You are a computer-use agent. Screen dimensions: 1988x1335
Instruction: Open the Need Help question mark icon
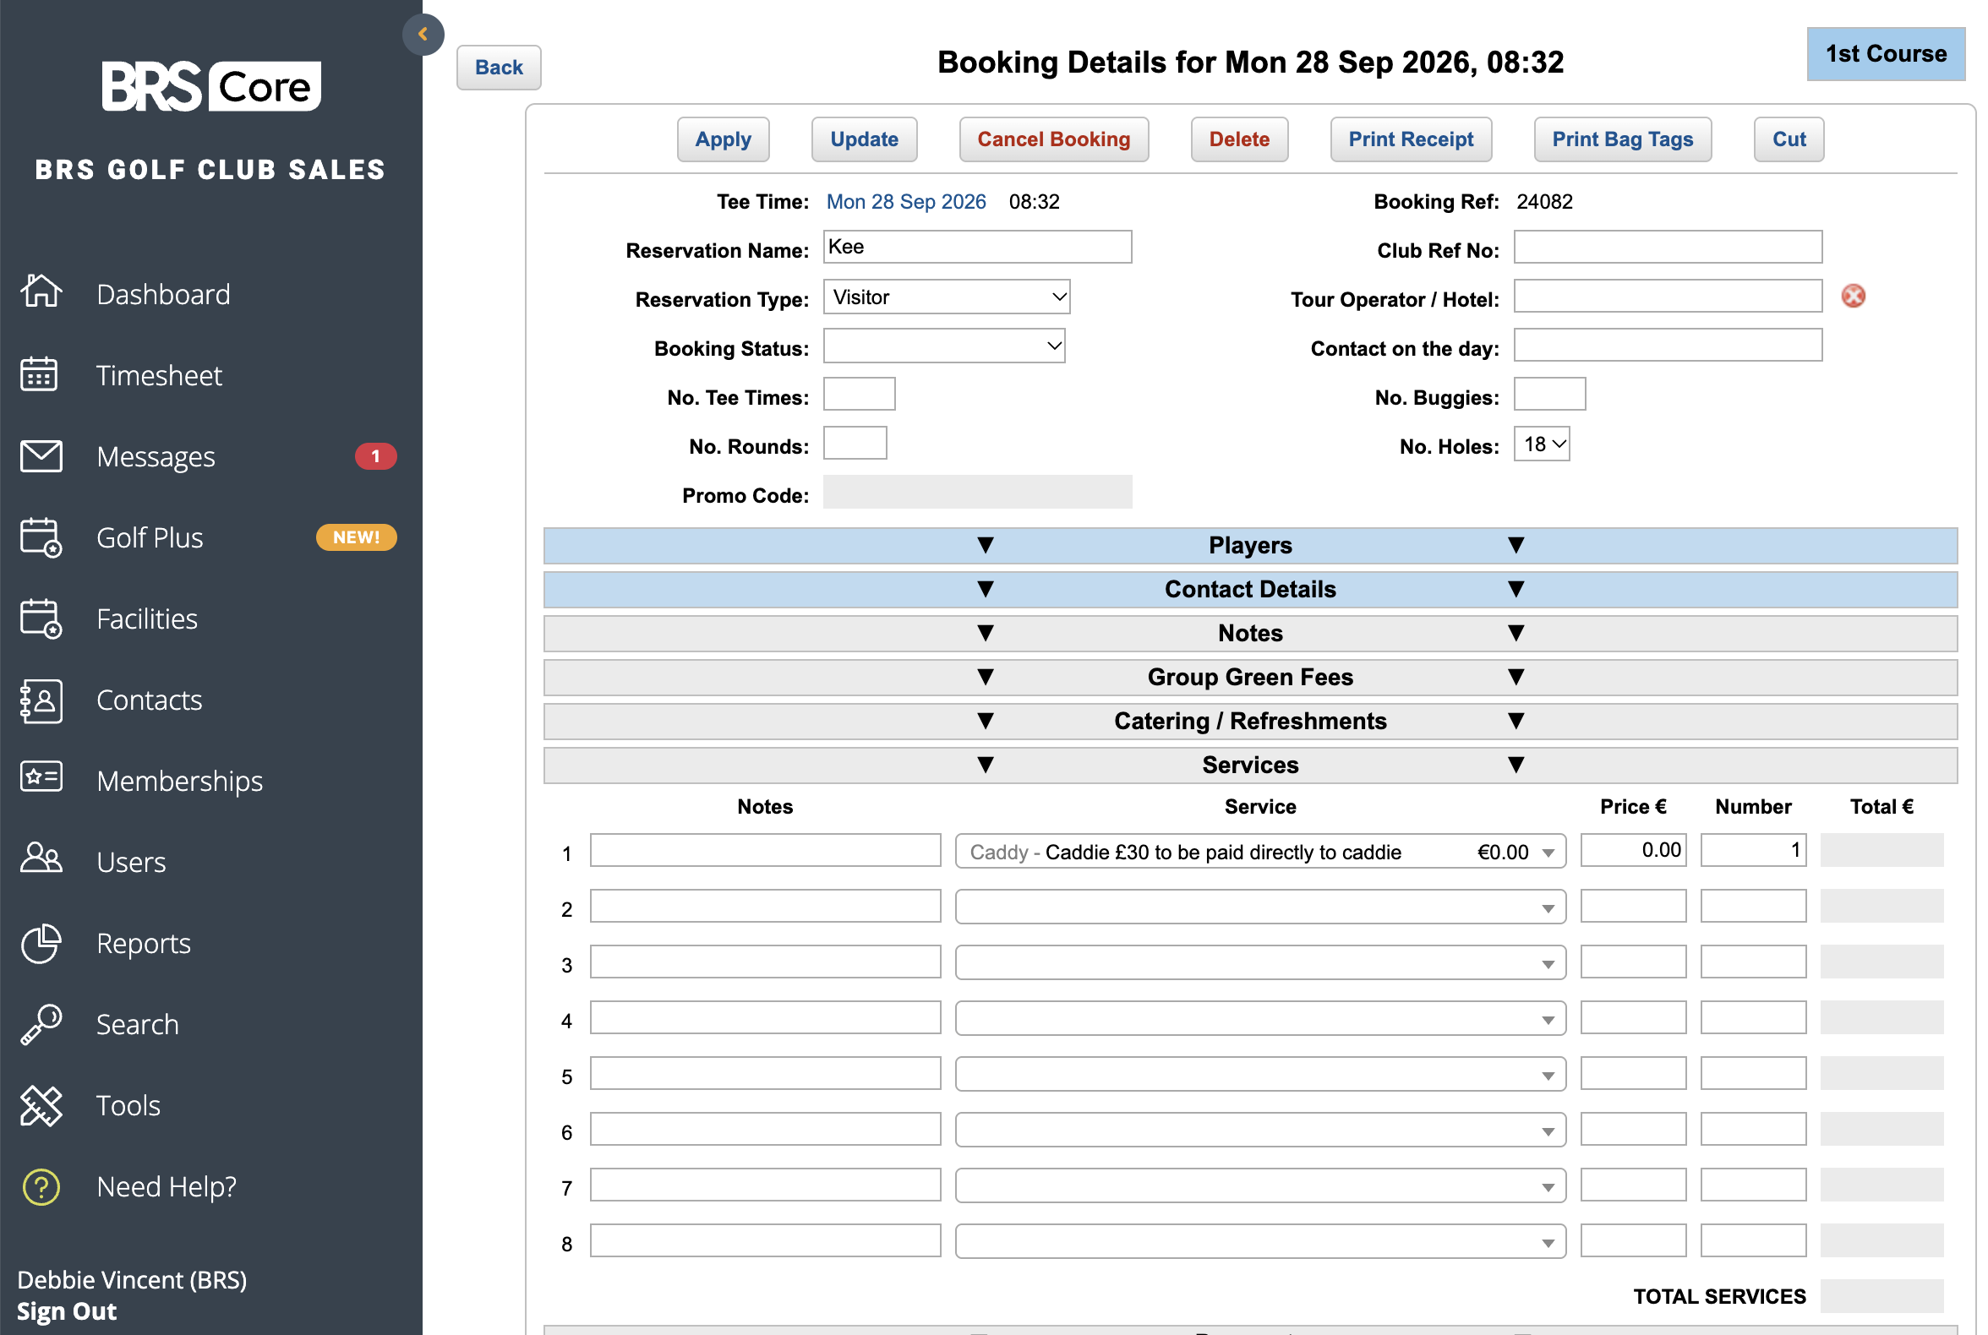(41, 1185)
